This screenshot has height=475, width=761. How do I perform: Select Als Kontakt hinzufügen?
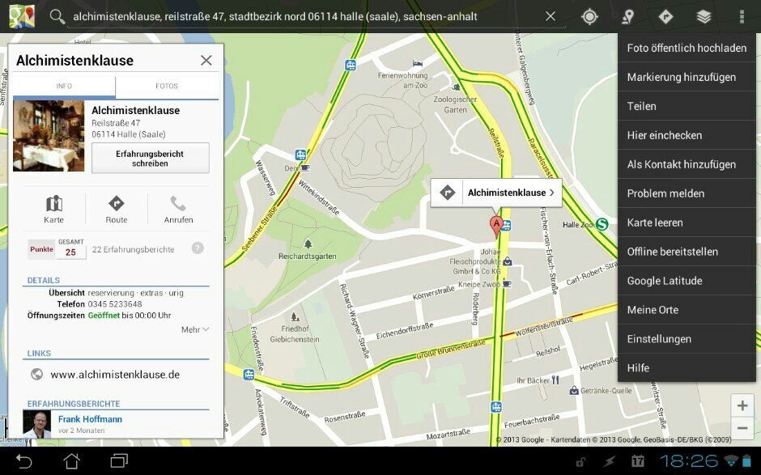687,164
